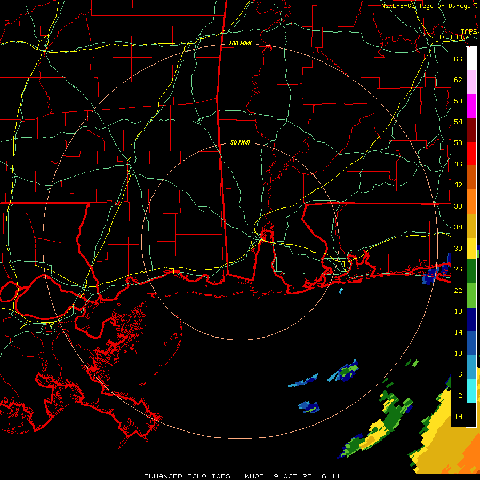Click the KMOB radar site identifier
The image size is (480, 480).
click(x=254, y=476)
